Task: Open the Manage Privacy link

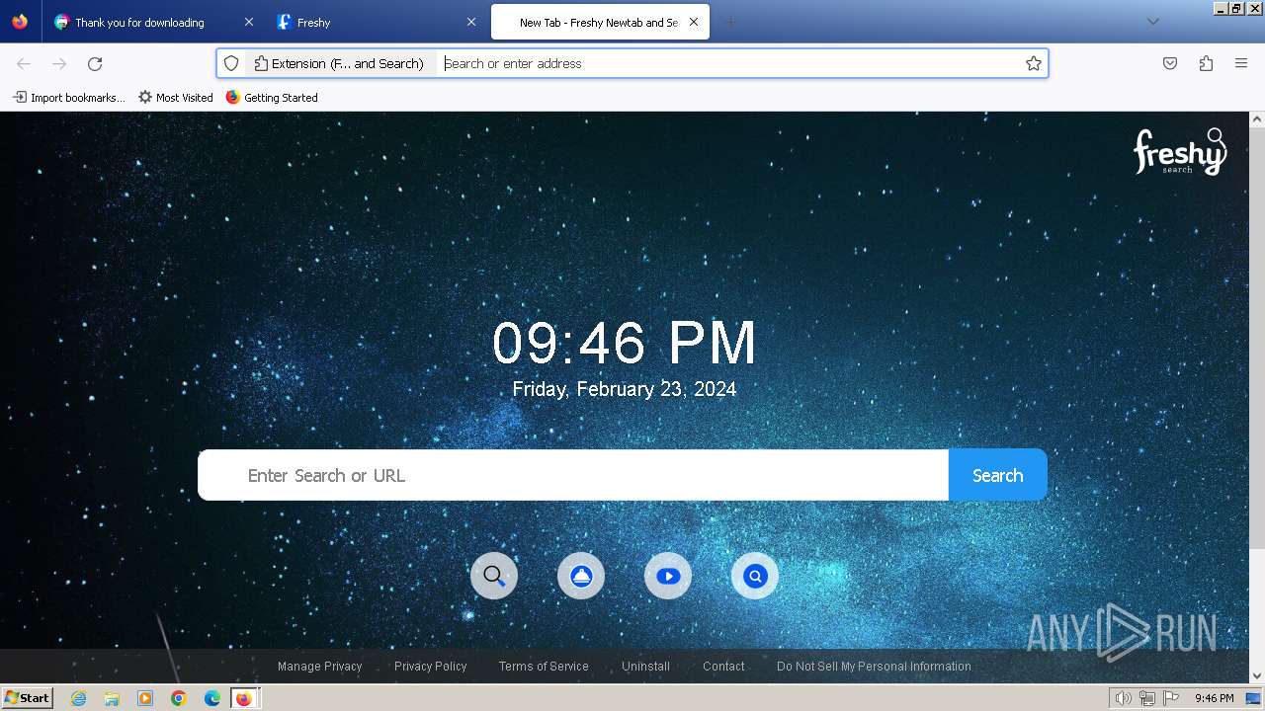Action: [x=319, y=667]
